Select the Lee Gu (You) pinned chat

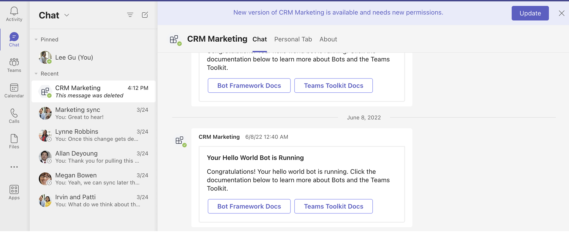tap(94, 57)
